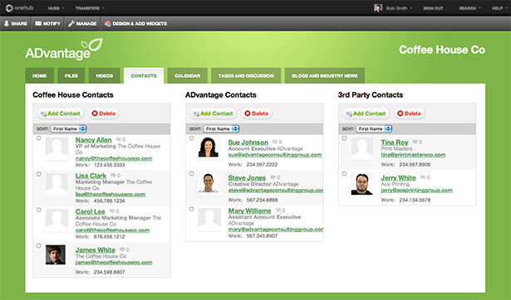
Task: Click comment bubble next to Sue Johnson
Action: (275, 142)
